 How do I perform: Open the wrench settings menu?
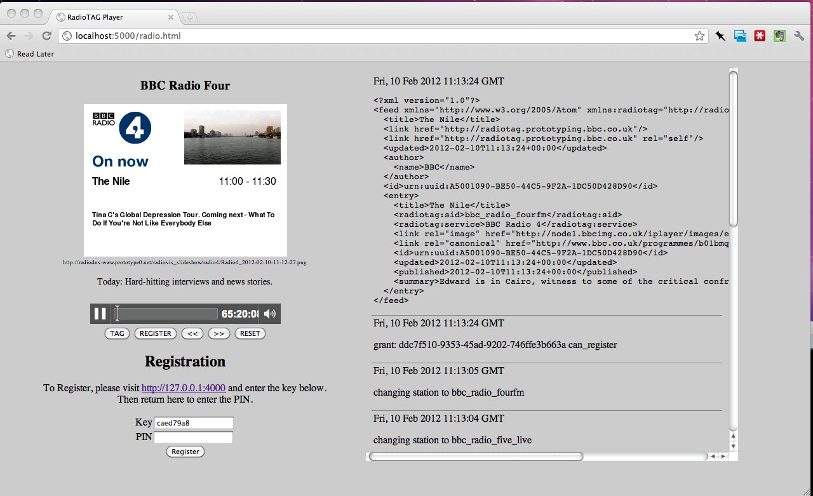coord(799,36)
